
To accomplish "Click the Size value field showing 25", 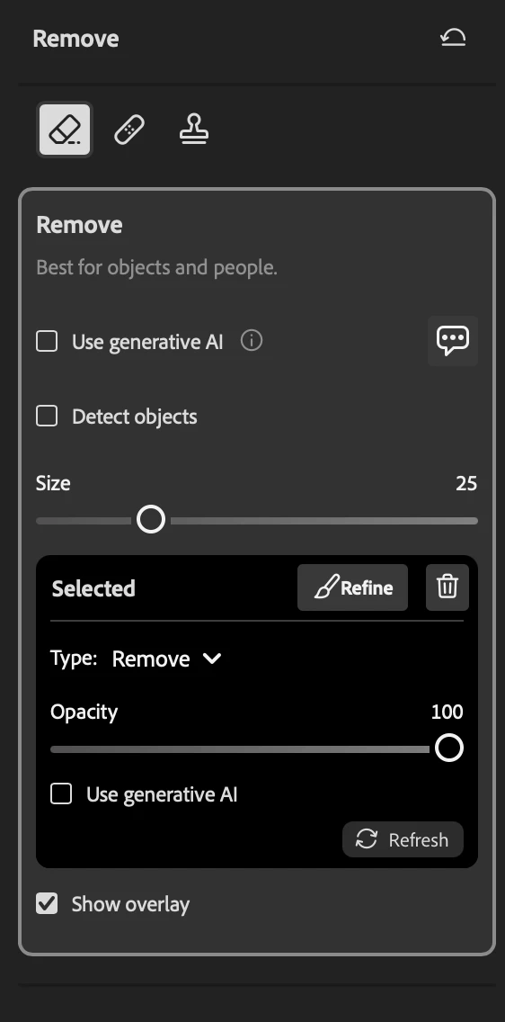I will [x=466, y=484].
